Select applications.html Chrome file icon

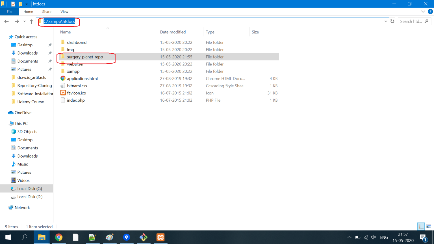63,79
